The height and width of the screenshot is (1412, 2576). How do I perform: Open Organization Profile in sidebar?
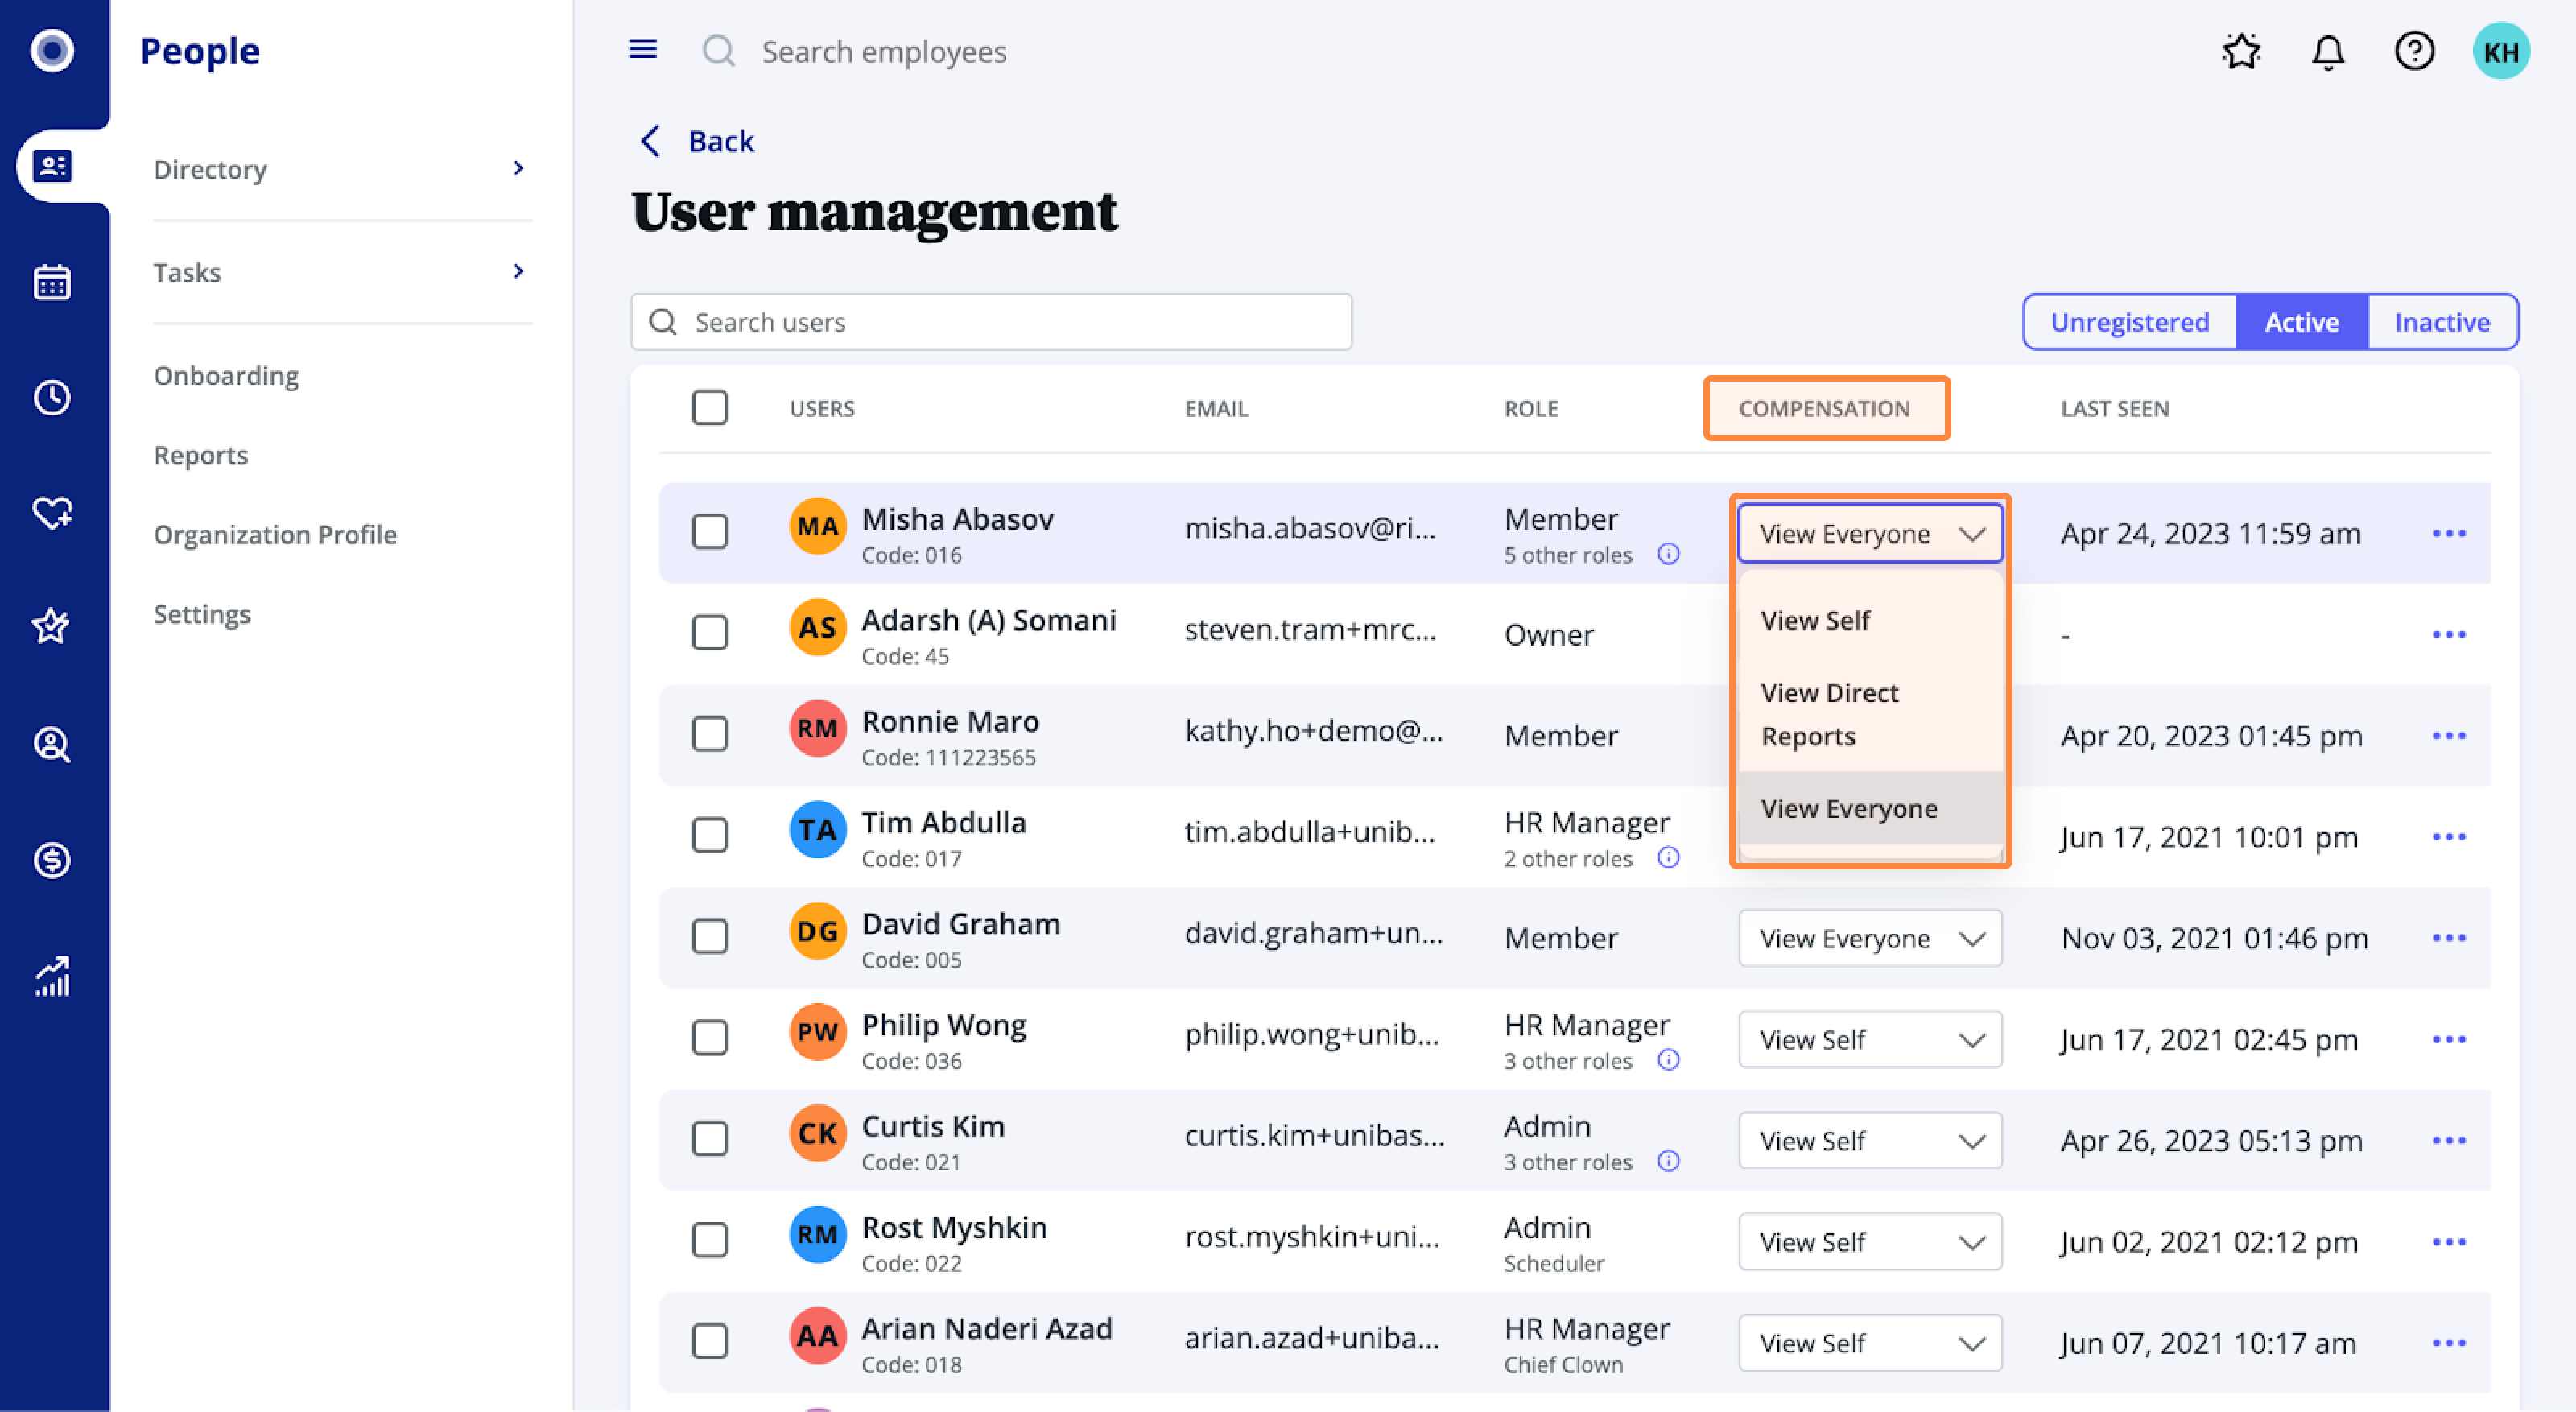click(275, 534)
